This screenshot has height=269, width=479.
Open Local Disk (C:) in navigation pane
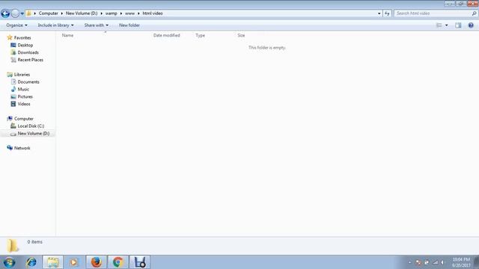[31, 126]
